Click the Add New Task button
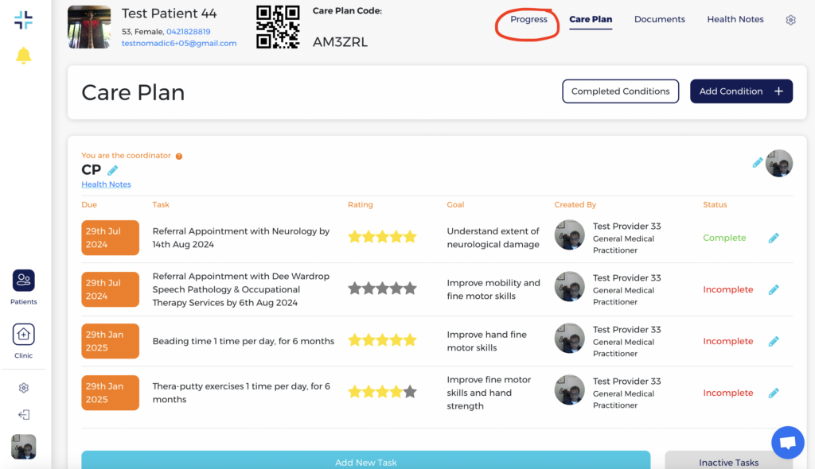The height and width of the screenshot is (469, 815). (x=365, y=461)
